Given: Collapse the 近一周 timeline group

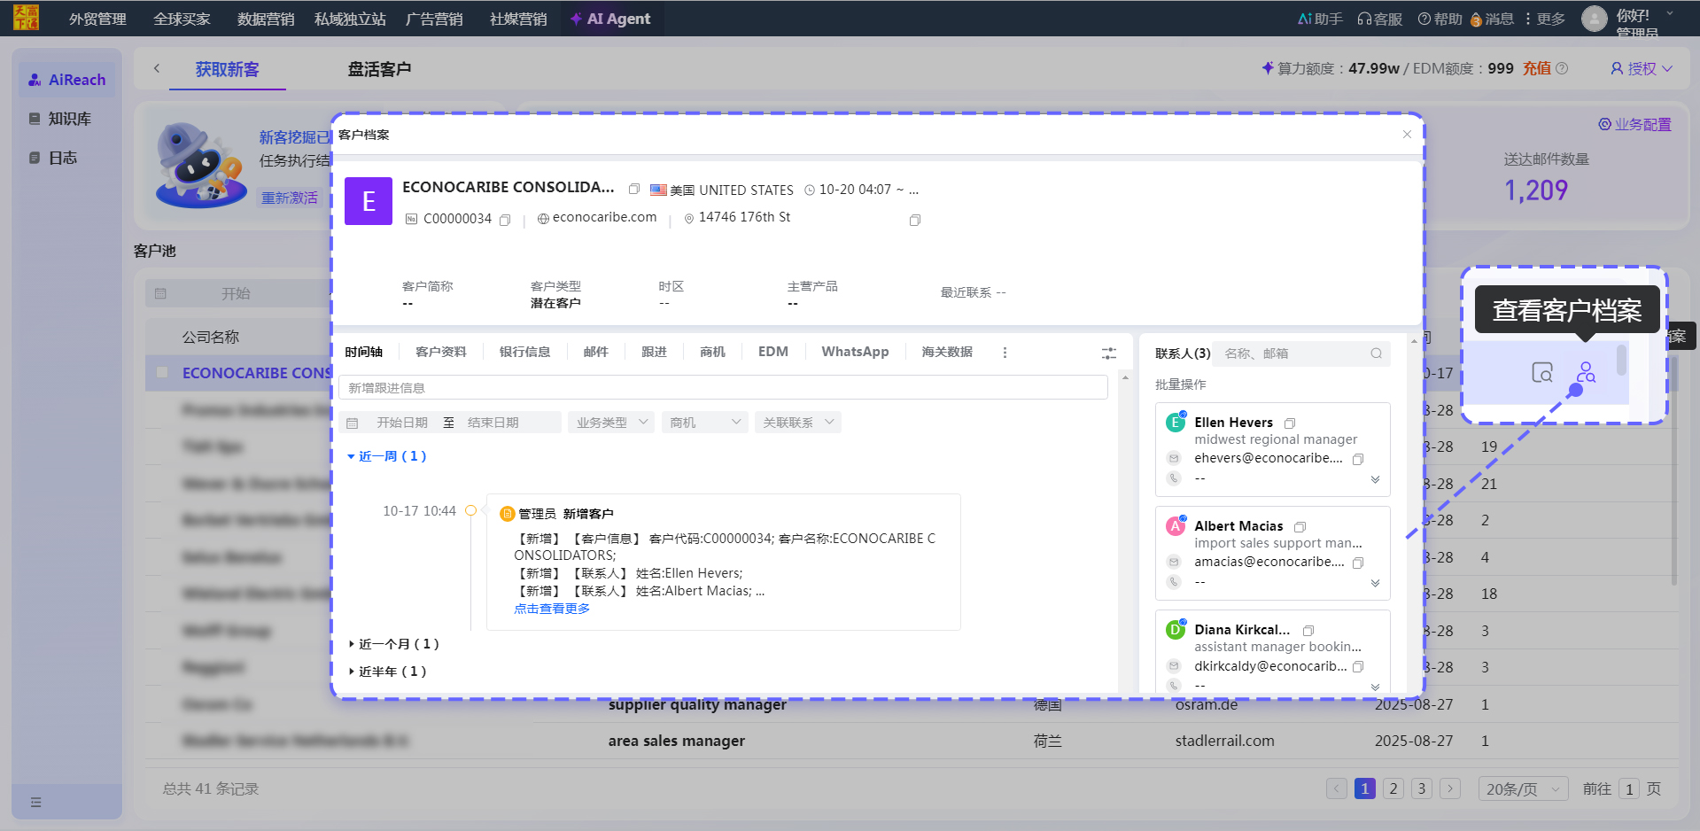Looking at the screenshot, I should click(352, 456).
